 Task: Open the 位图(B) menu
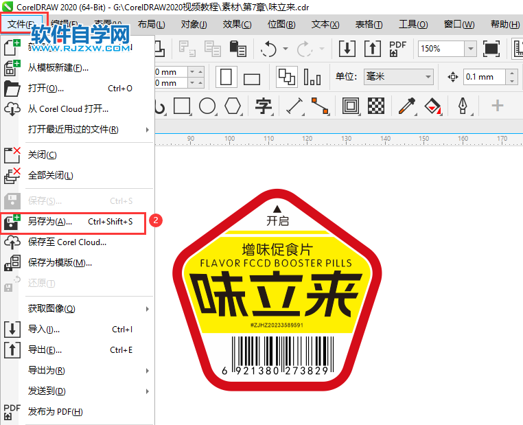[x=281, y=24]
